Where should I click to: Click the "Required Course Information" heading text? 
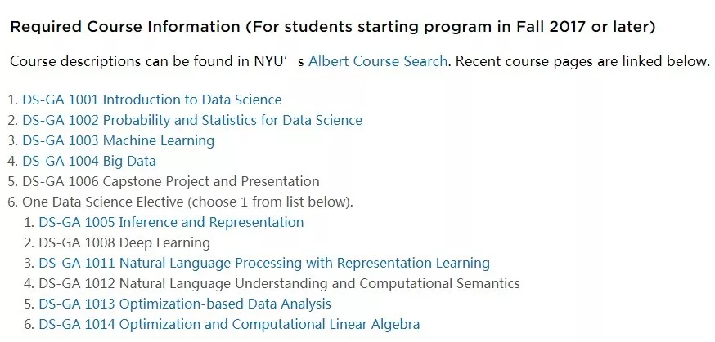(x=124, y=27)
